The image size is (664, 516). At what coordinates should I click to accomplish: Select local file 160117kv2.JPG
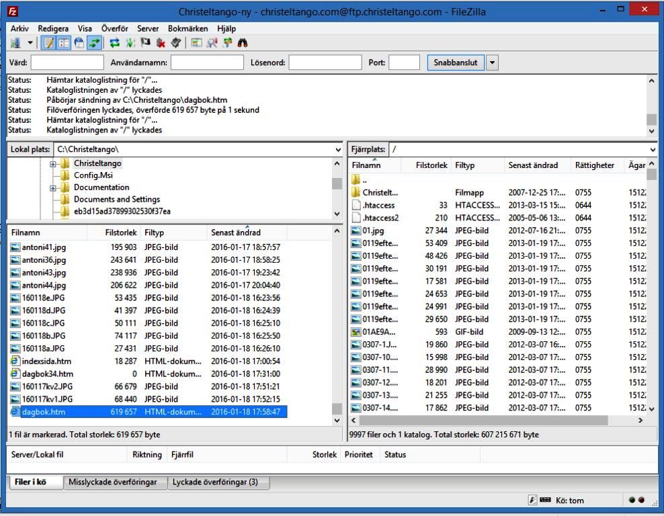pyautogui.click(x=149, y=386)
